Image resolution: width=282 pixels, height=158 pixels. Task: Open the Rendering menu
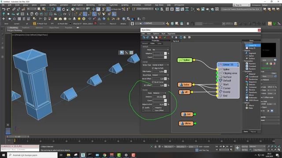(90, 5)
